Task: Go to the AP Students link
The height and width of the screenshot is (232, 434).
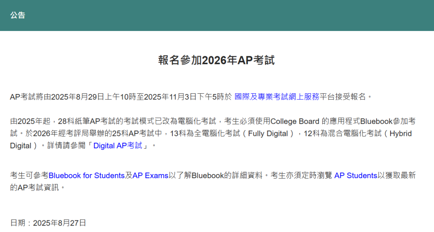Action: point(356,176)
